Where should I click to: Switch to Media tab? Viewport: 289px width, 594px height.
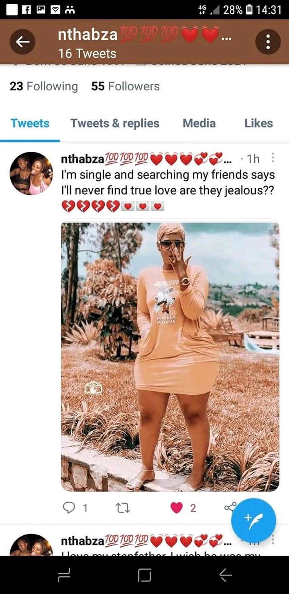pyautogui.click(x=199, y=123)
